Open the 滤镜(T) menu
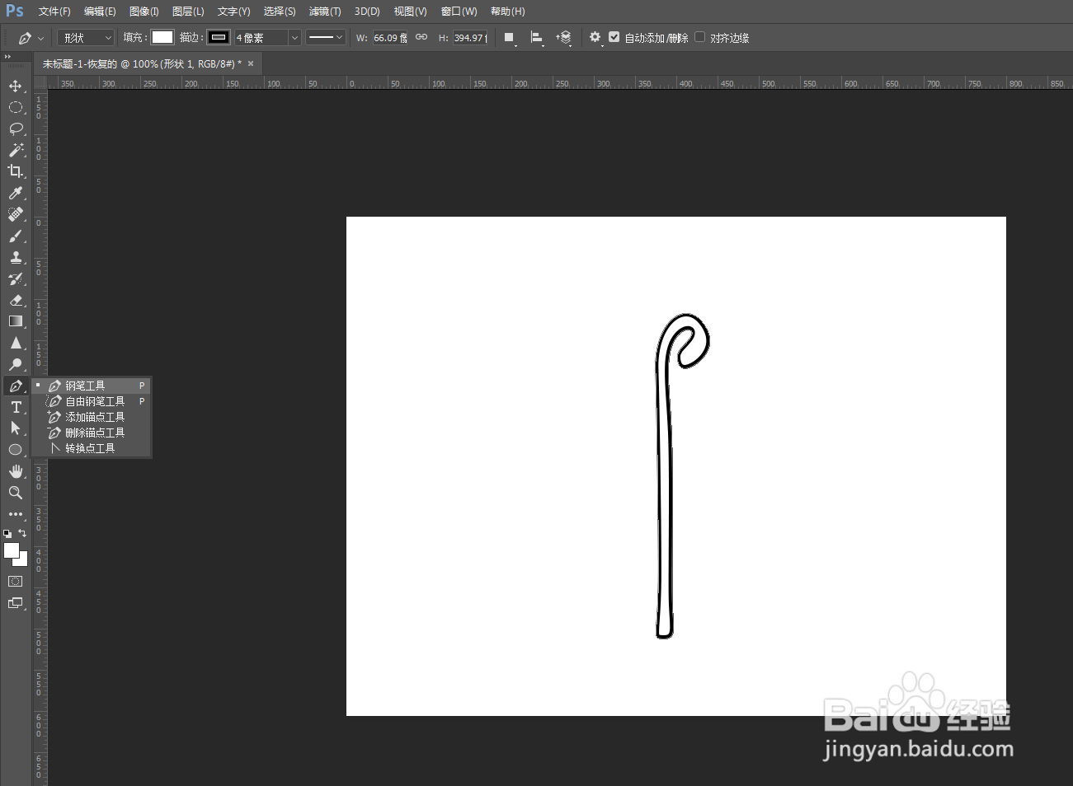Image resolution: width=1073 pixels, height=786 pixels. pos(325,12)
